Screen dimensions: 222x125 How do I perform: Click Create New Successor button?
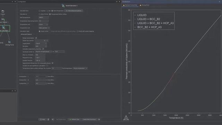(x=89, y=119)
